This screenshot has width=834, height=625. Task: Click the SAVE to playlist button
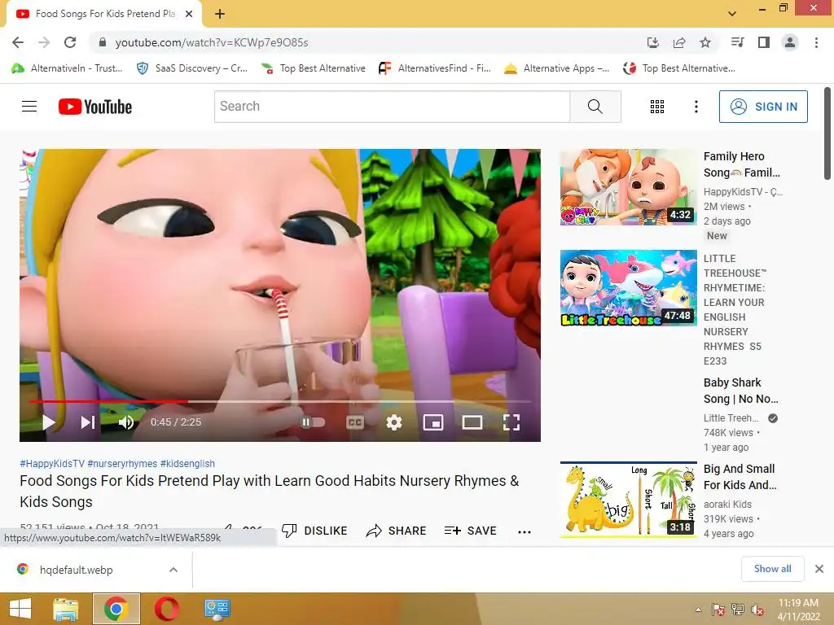tap(470, 531)
